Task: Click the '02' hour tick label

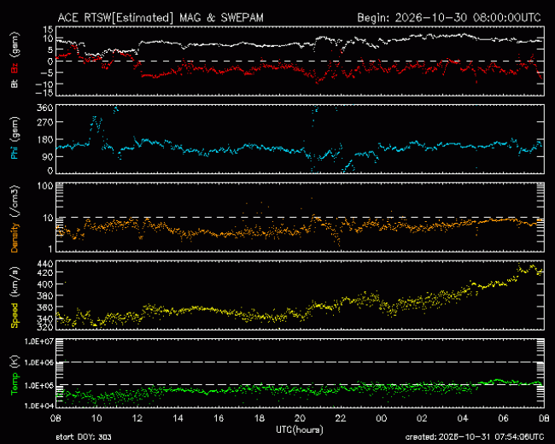Action: [x=422, y=418]
